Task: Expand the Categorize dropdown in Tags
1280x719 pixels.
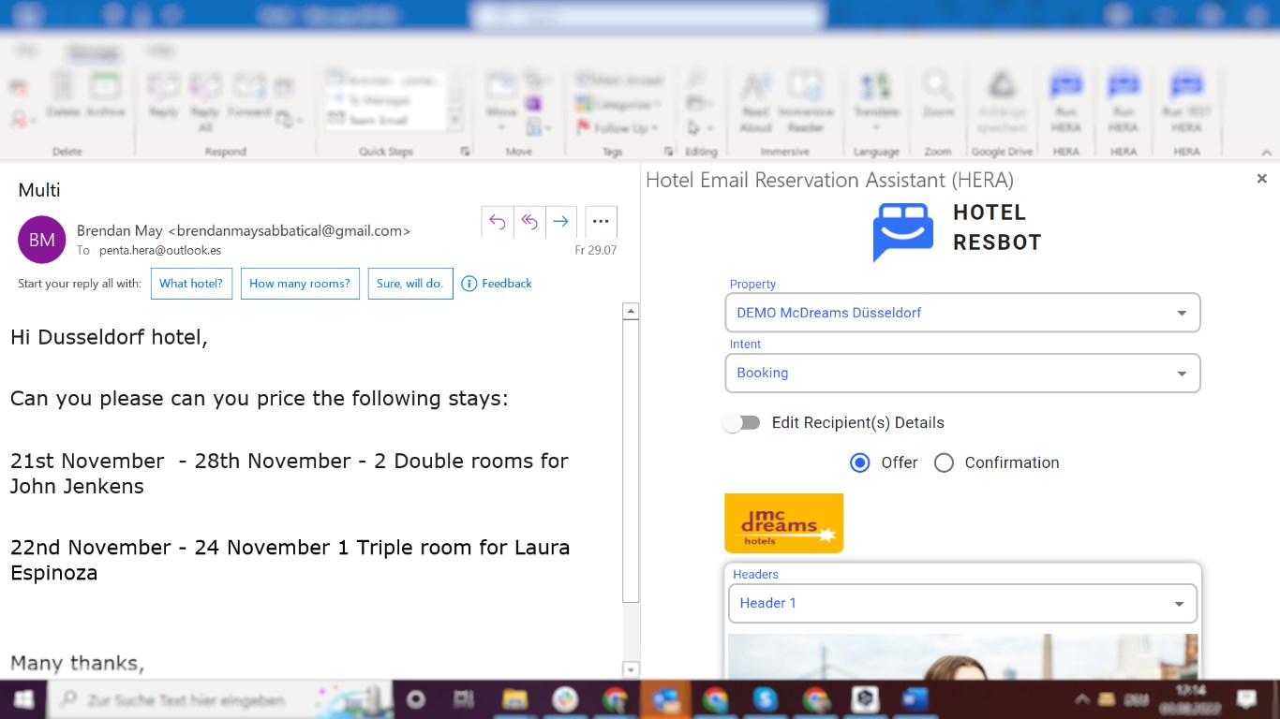Action: [659, 105]
